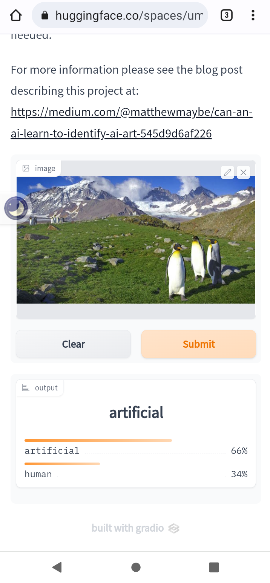Click the Clear button
This screenshot has height=583, width=270.
coord(73,344)
